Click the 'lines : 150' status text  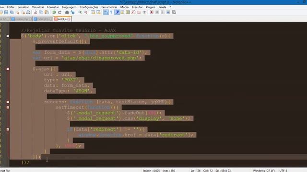point(168,171)
